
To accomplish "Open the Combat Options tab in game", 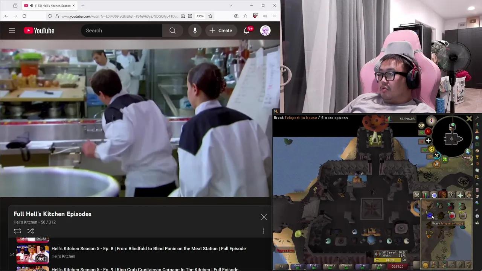I will [416, 195].
